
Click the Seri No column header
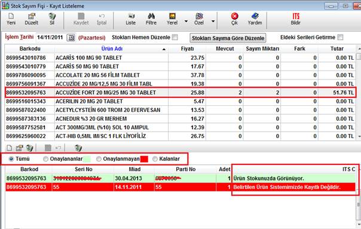coord(83,169)
